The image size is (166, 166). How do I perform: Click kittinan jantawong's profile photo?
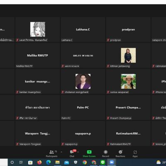(x=128, y=55)
